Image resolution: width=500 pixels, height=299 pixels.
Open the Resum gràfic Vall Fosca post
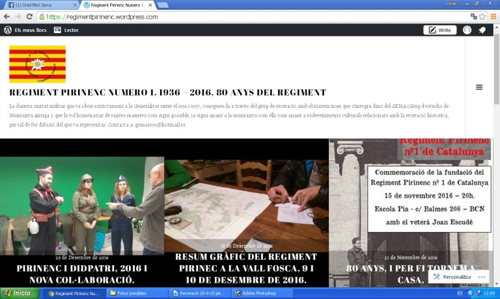pyautogui.click(x=246, y=268)
